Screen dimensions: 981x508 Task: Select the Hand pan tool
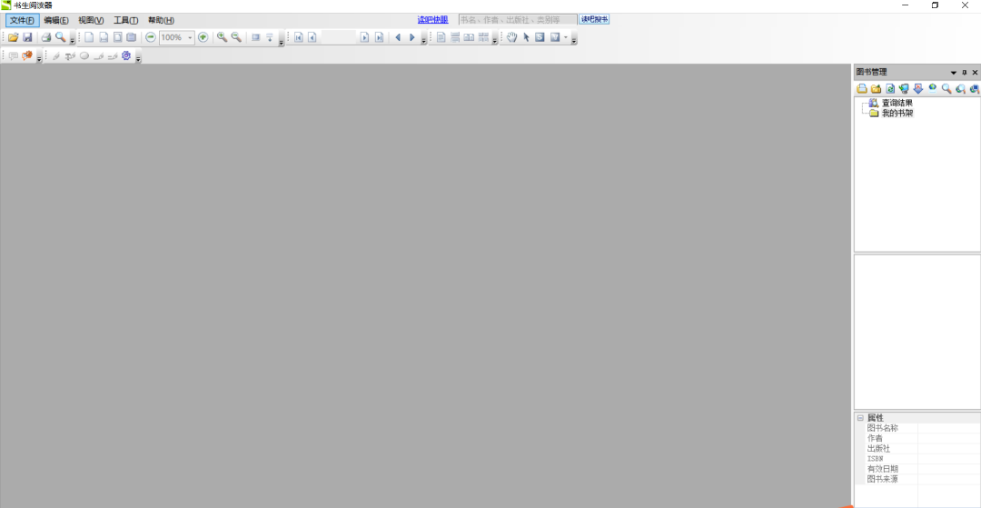click(x=511, y=37)
